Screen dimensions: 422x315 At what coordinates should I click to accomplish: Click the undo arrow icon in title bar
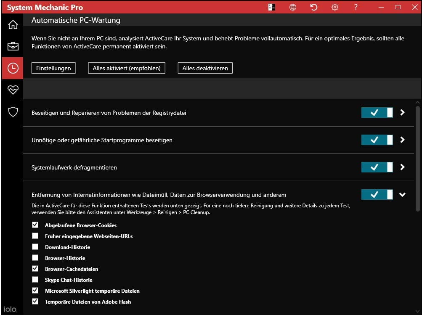[314, 7]
